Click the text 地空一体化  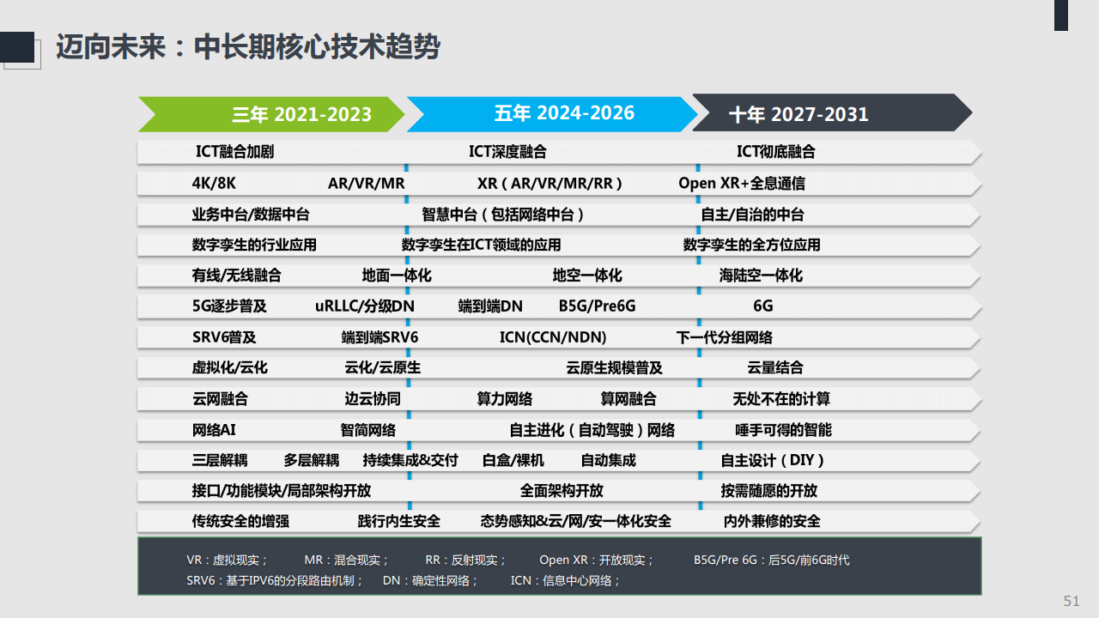coord(587,276)
